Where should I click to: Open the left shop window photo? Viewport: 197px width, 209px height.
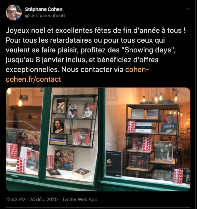(52, 139)
